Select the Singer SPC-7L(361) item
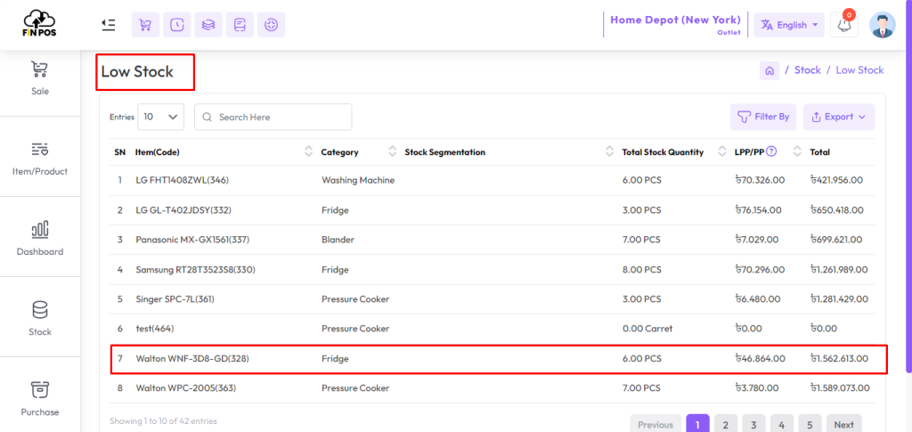 coord(175,299)
